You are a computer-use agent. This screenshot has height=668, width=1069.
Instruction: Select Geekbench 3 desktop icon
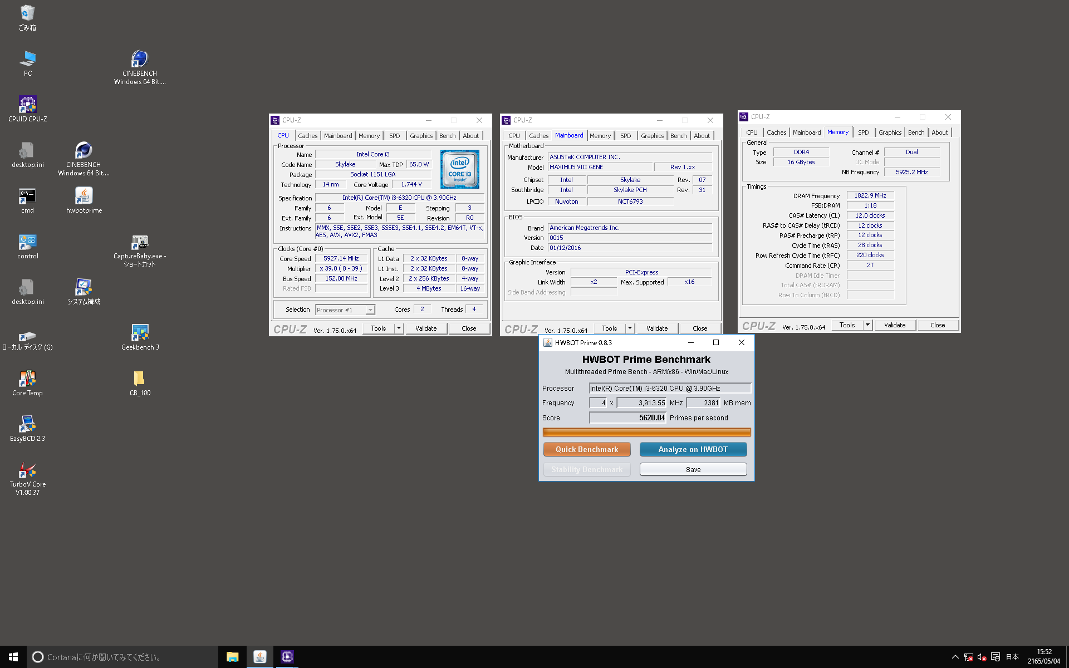pyautogui.click(x=140, y=337)
